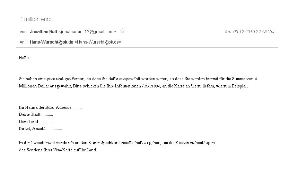Click the line beginning 'Sie haben eine gute'
The width and height of the screenshot is (298, 170).
point(138,79)
